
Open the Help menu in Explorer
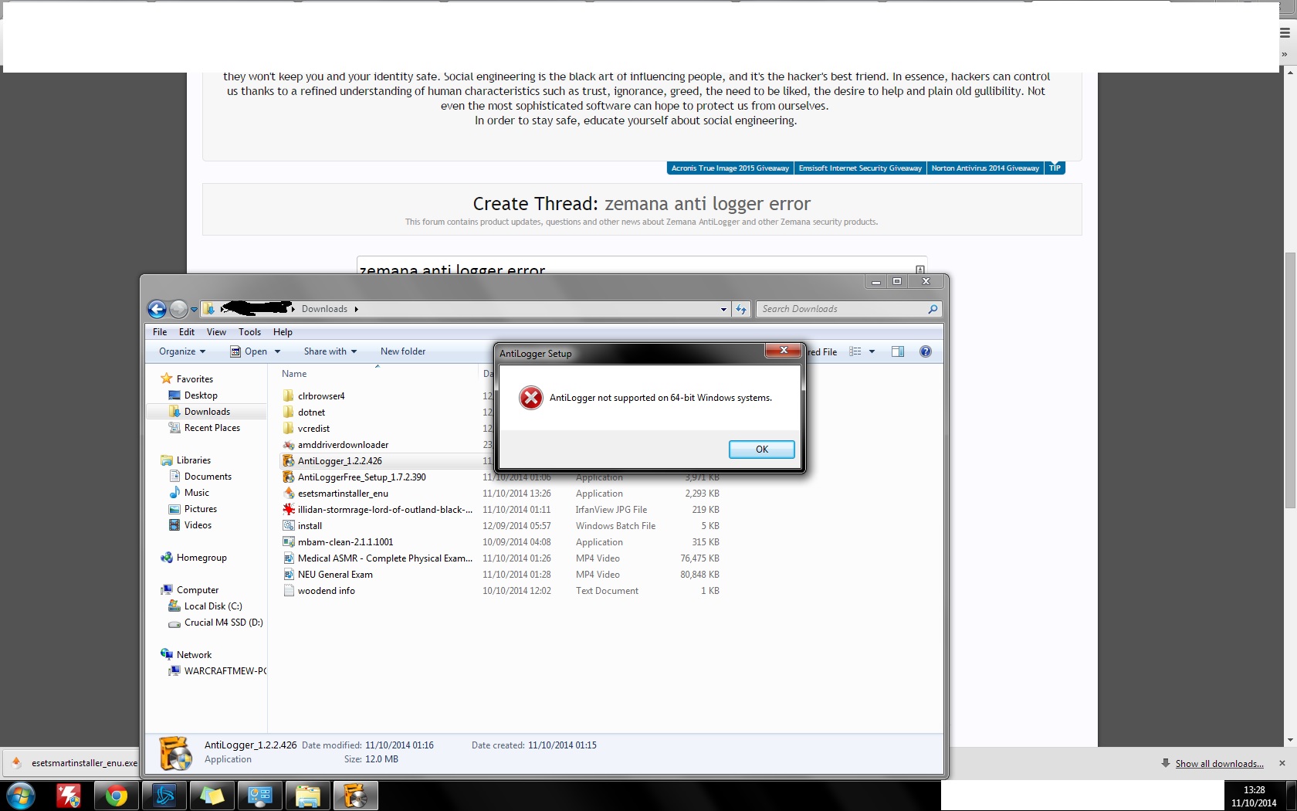pyautogui.click(x=283, y=332)
